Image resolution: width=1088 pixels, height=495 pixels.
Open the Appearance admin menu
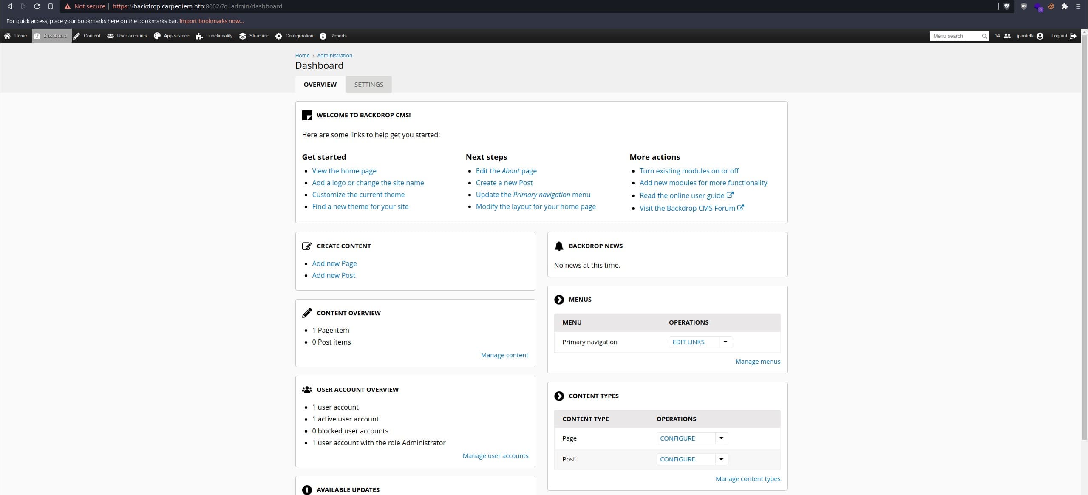172,36
